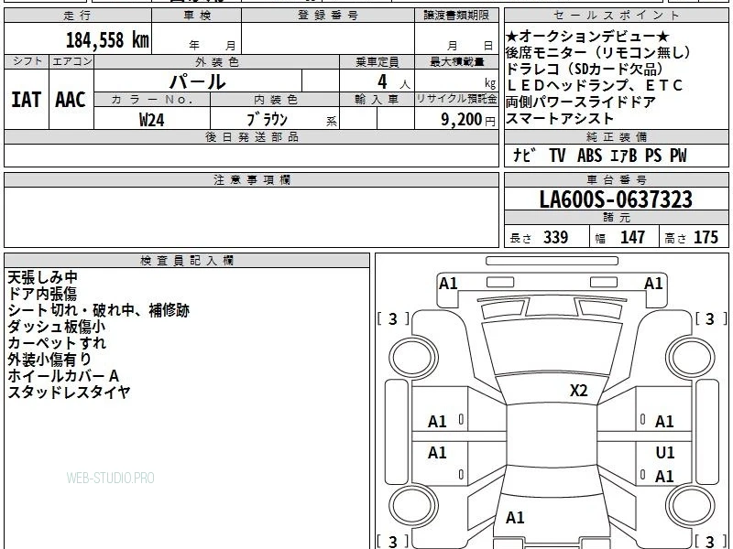The height and width of the screenshot is (549, 733).
Task: Select the 最大積載量 header
Action: coord(456,61)
